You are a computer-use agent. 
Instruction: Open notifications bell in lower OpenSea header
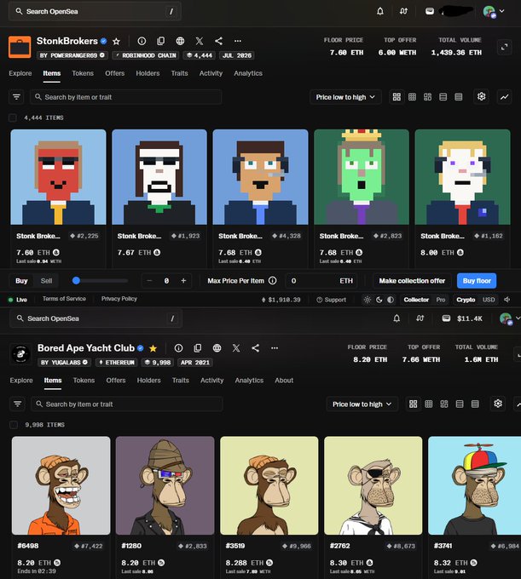pos(397,318)
